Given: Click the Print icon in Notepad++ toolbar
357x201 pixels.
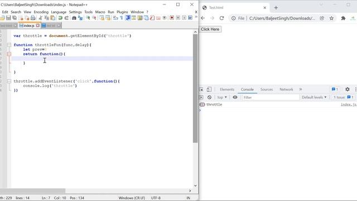Looking at the screenshot, I should 33,18.
